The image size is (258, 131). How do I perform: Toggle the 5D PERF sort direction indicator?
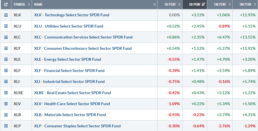click(203, 4)
